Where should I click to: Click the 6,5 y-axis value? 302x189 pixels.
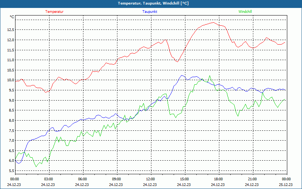point(11,150)
